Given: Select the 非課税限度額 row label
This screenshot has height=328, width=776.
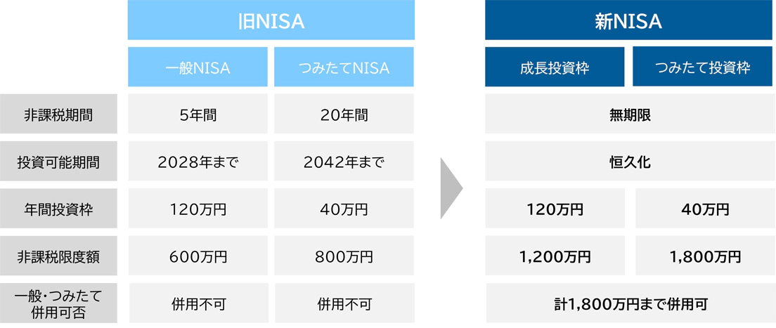Looking at the screenshot, I should (58, 256).
